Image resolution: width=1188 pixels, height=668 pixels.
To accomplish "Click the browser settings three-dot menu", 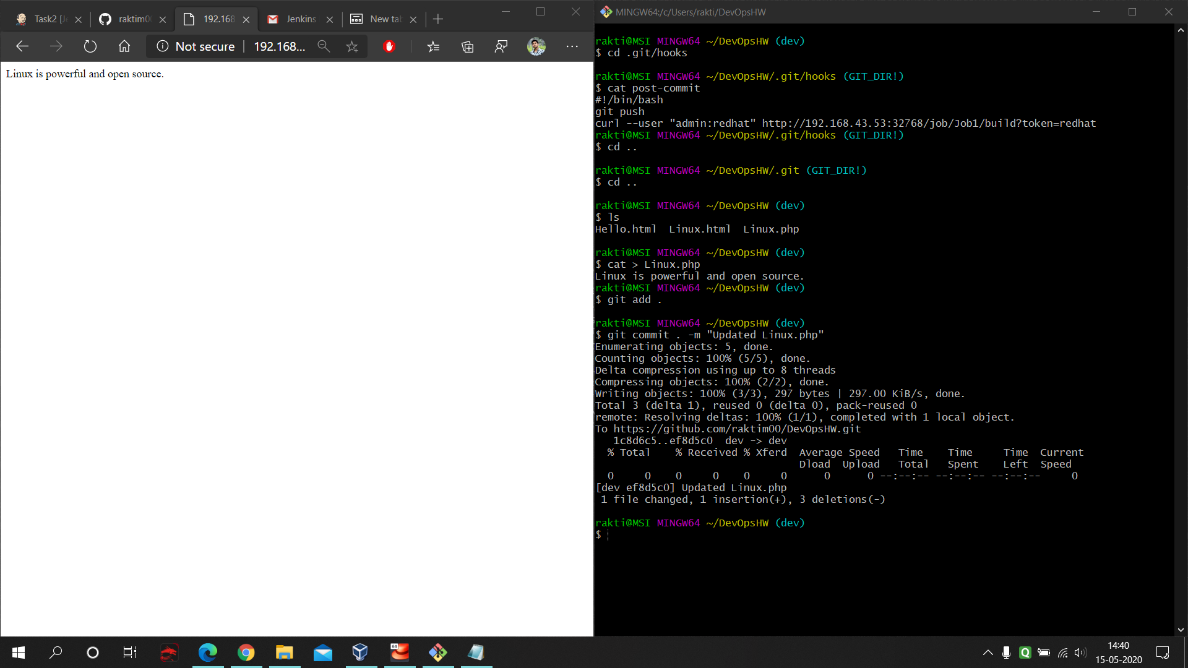I will pyautogui.click(x=571, y=46).
